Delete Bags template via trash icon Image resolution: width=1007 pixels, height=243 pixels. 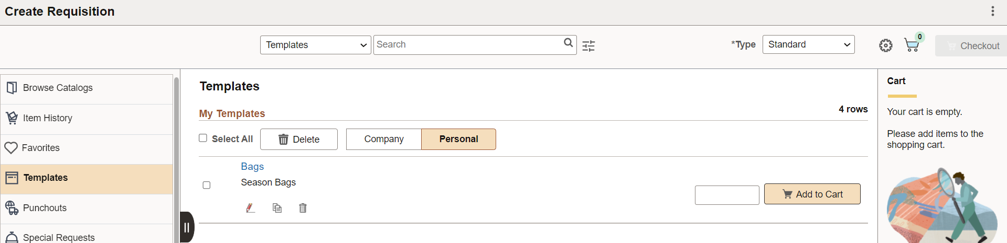pos(303,208)
